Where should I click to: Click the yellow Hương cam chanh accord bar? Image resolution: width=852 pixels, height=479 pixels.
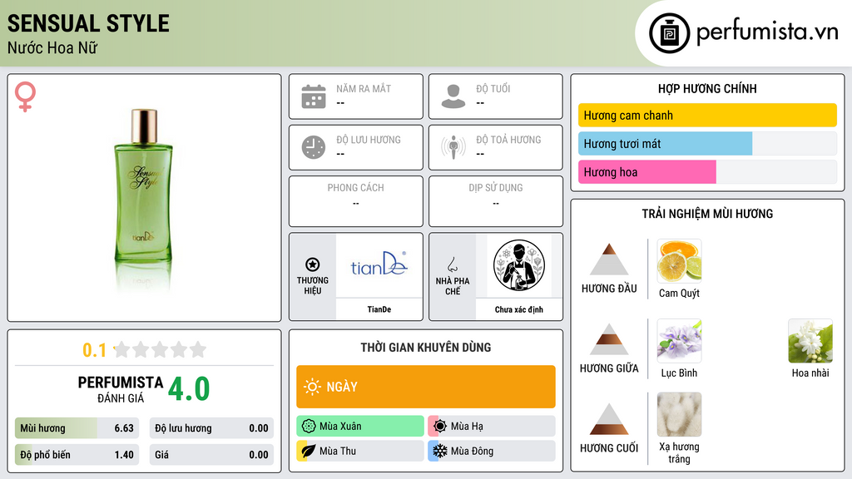click(x=707, y=115)
